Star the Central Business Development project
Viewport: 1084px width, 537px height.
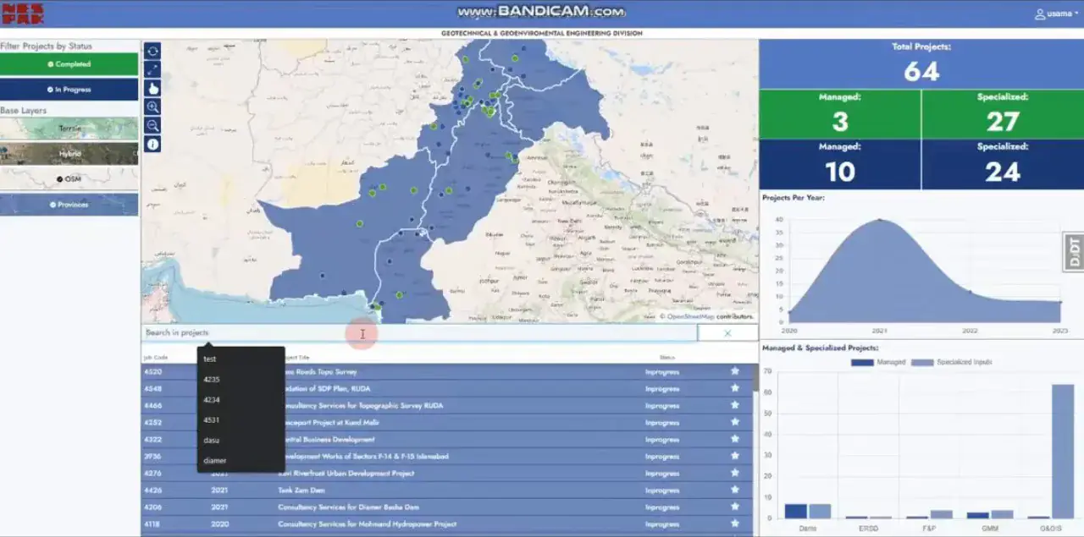(x=735, y=439)
